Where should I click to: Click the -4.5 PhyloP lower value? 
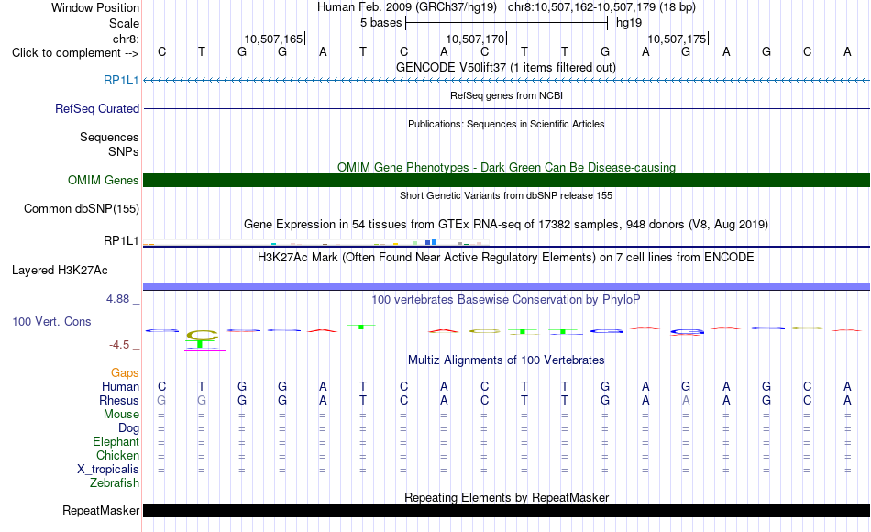point(119,345)
